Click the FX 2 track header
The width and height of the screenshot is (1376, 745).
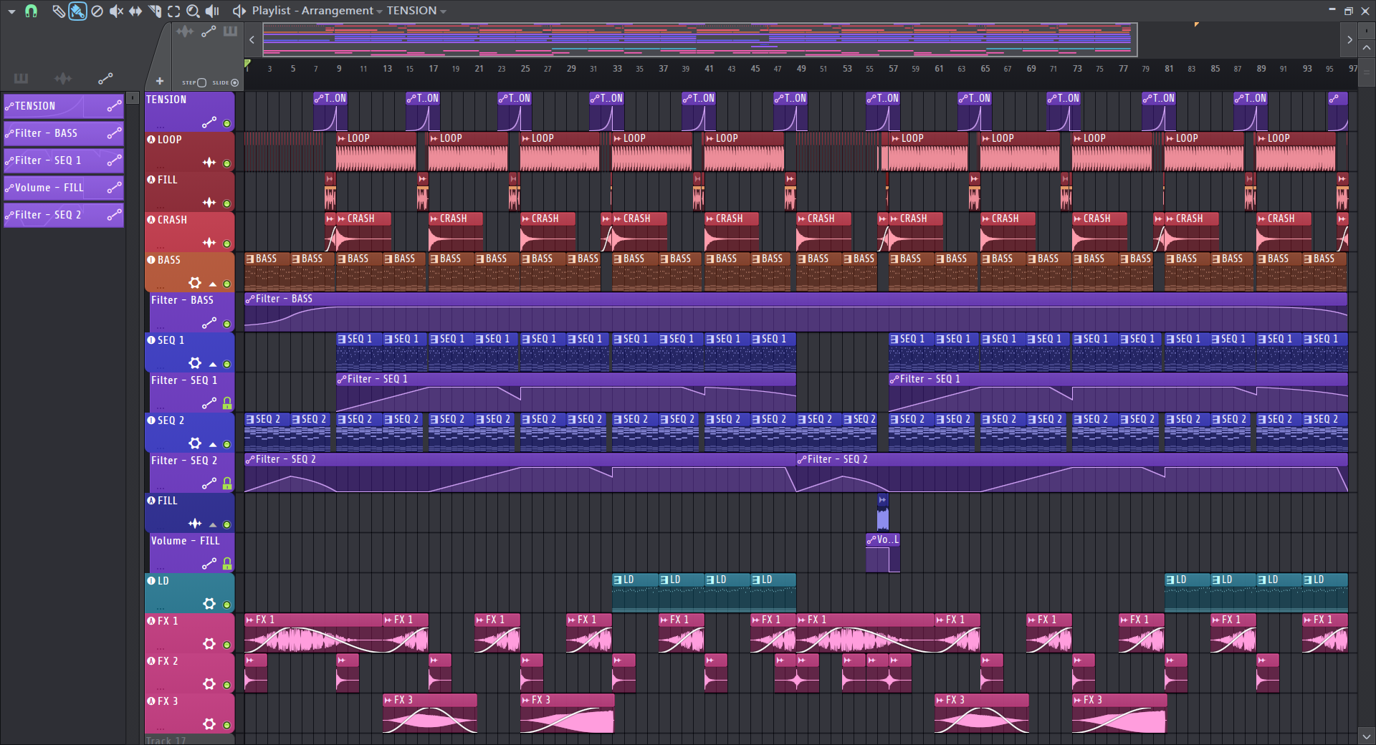point(189,673)
